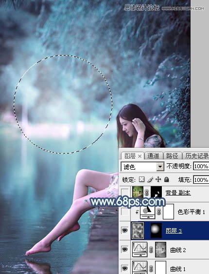Click lock image pixels brush icon

[150, 179]
